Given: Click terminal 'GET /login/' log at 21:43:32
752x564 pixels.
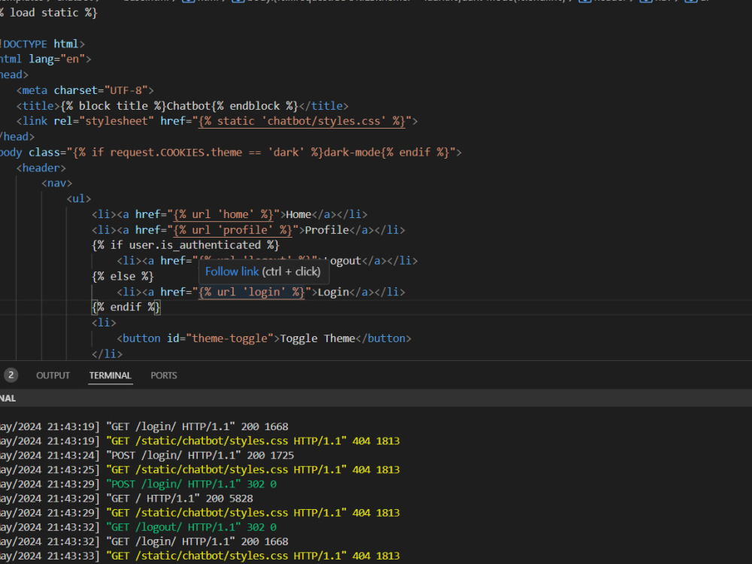Looking at the screenshot, I should (x=144, y=542).
